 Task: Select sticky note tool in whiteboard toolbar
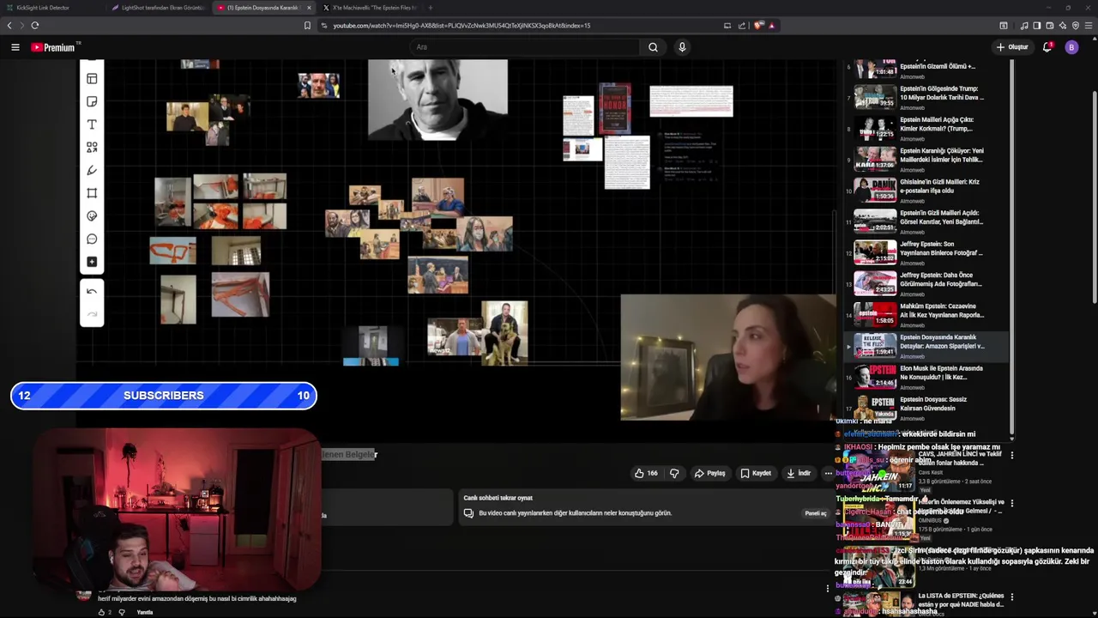(92, 101)
